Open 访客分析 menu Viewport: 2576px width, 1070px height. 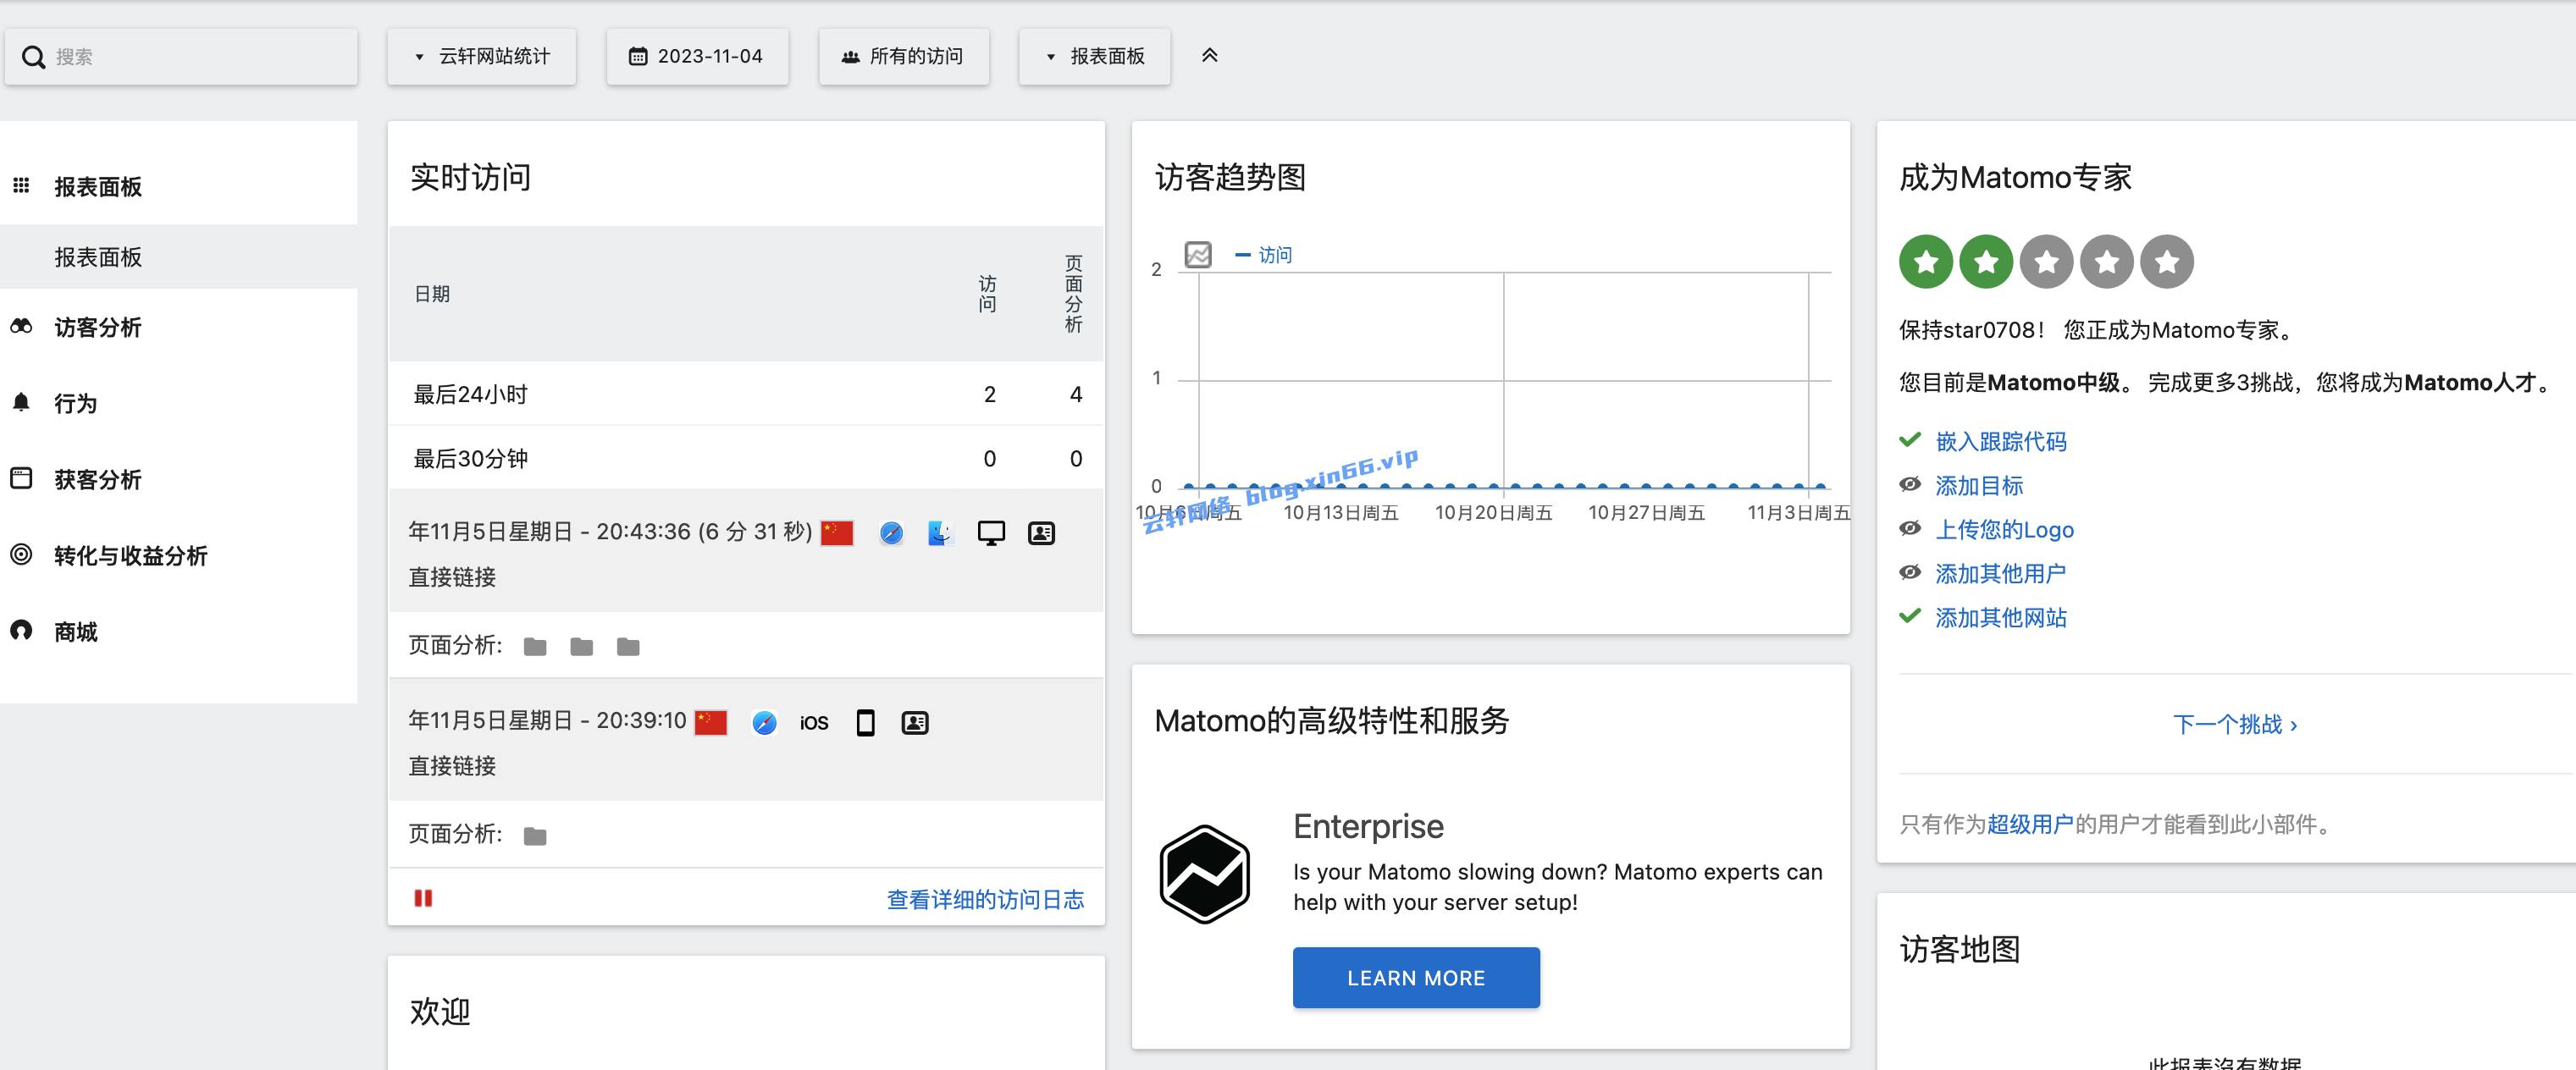(98, 327)
